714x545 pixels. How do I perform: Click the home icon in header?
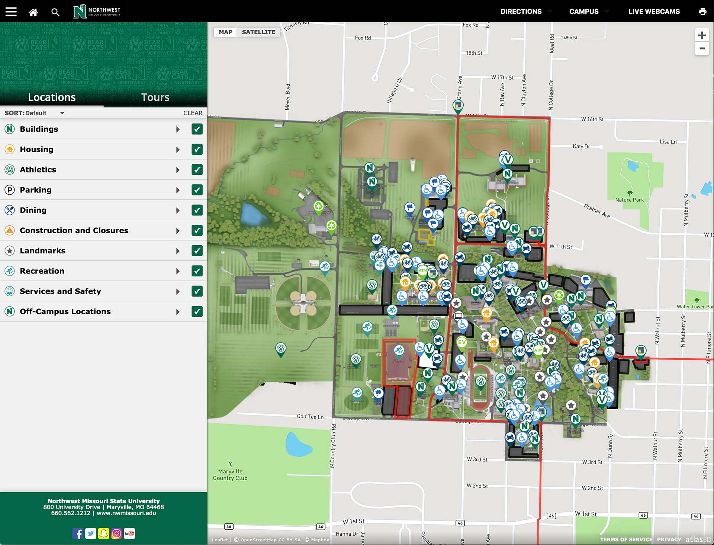click(x=33, y=12)
